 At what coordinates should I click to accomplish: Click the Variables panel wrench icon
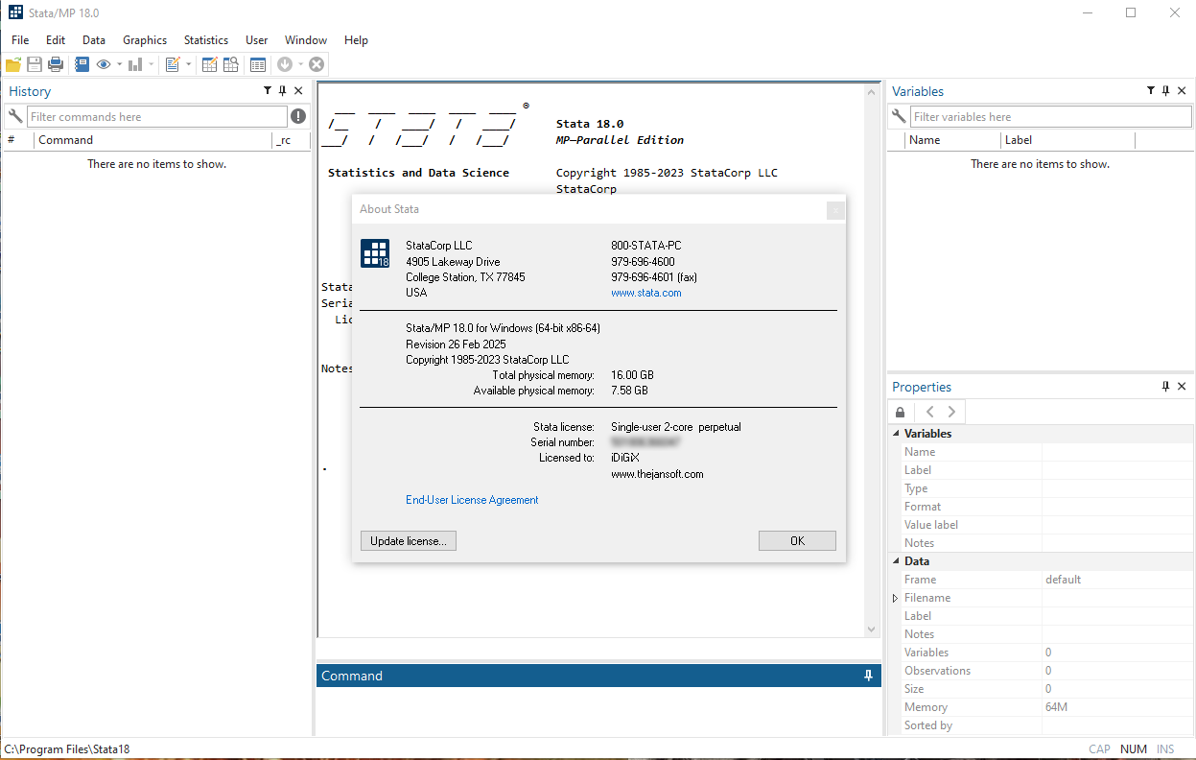[899, 116]
